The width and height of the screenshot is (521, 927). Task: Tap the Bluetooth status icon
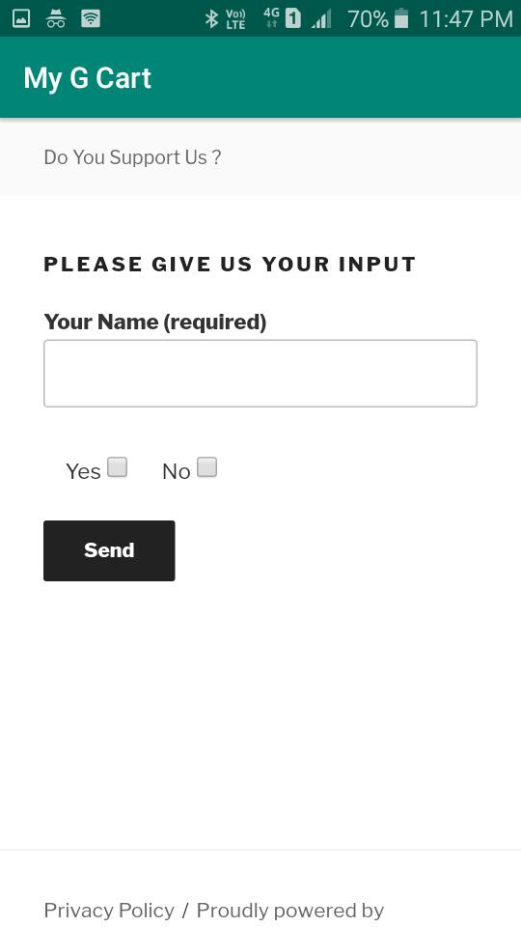tap(211, 19)
